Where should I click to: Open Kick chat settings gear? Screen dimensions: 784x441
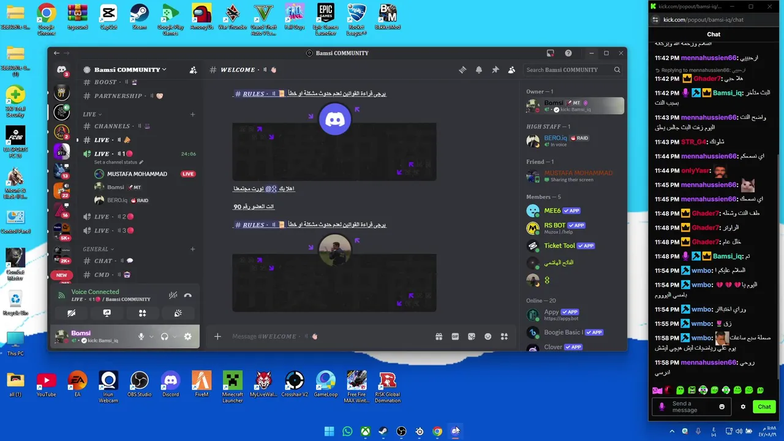743,407
